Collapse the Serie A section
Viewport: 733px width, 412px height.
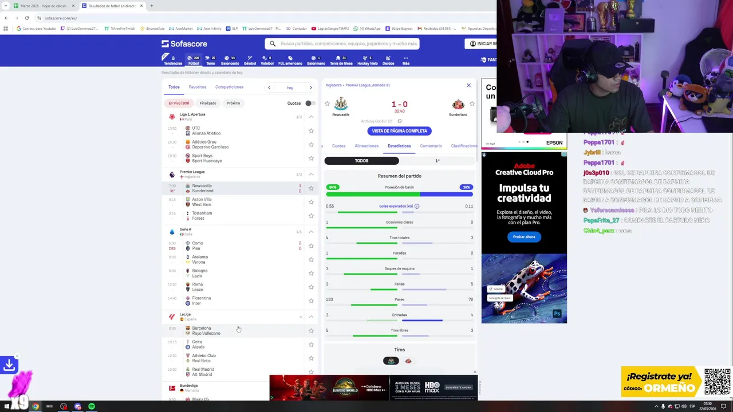coord(311,232)
